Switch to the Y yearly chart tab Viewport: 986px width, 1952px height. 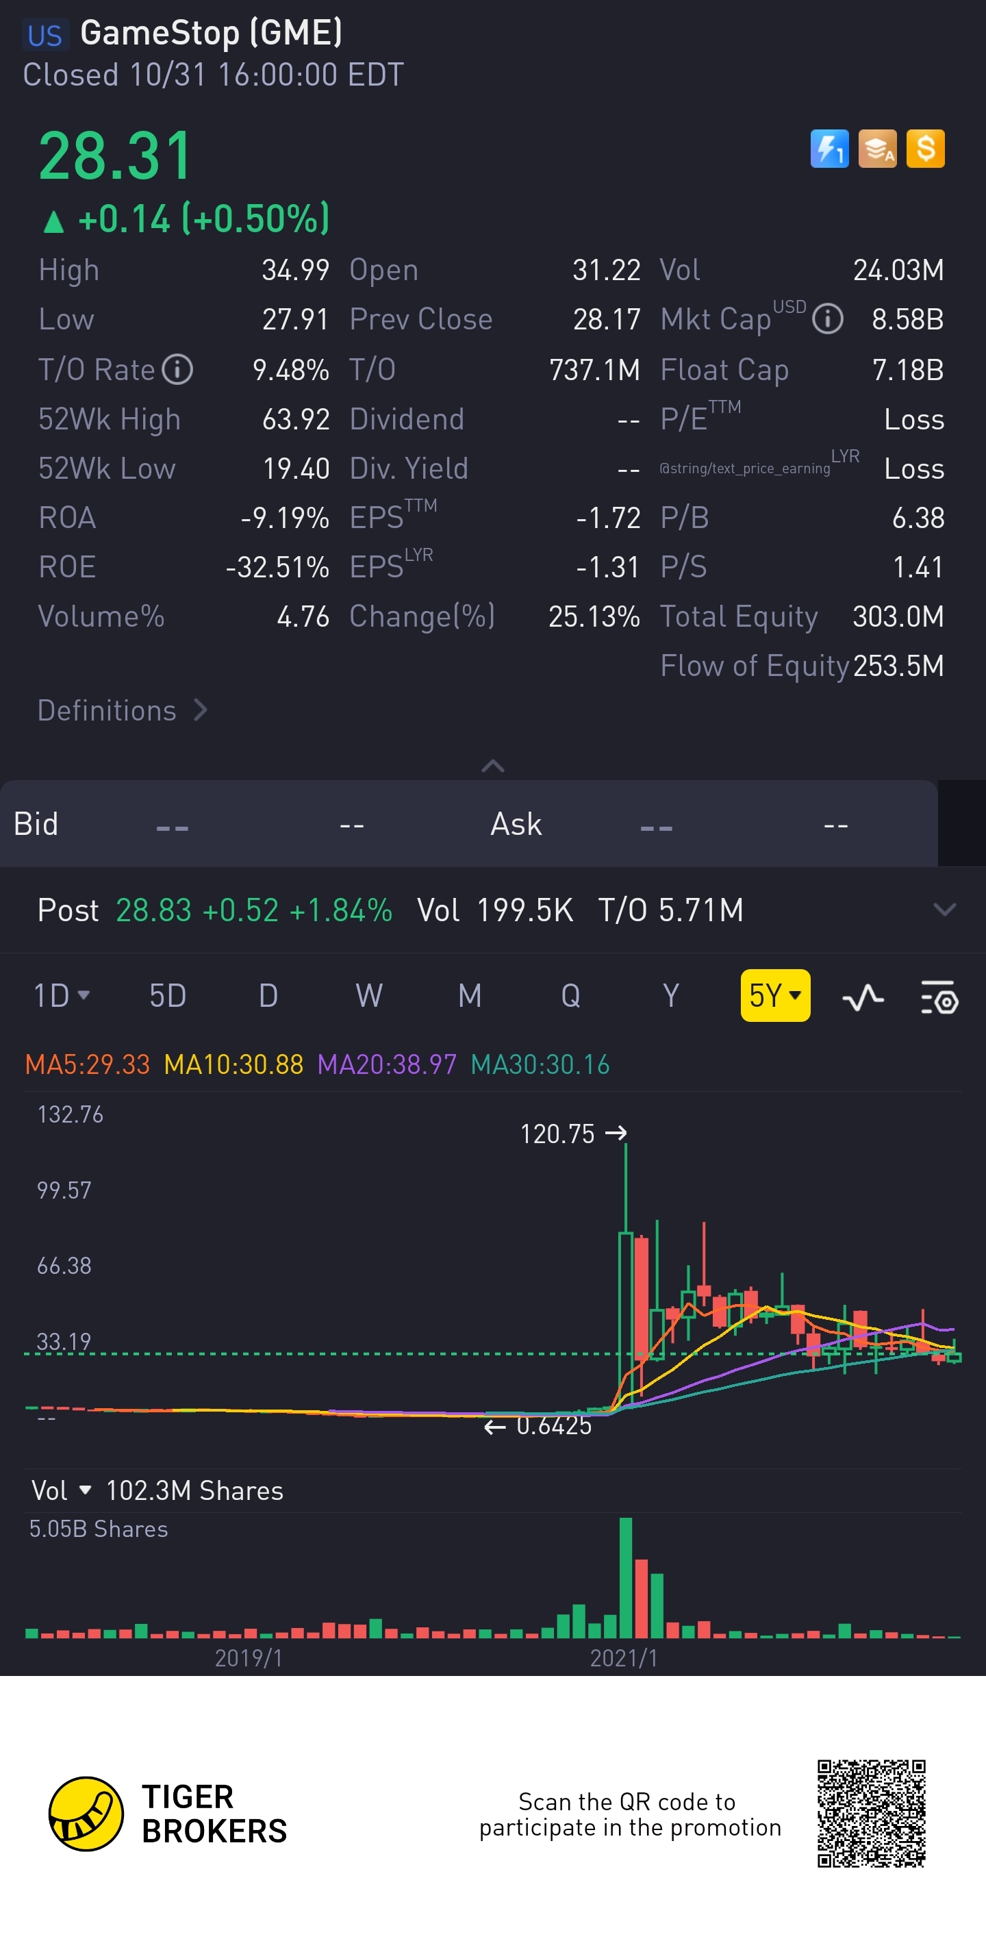[670, 996]
